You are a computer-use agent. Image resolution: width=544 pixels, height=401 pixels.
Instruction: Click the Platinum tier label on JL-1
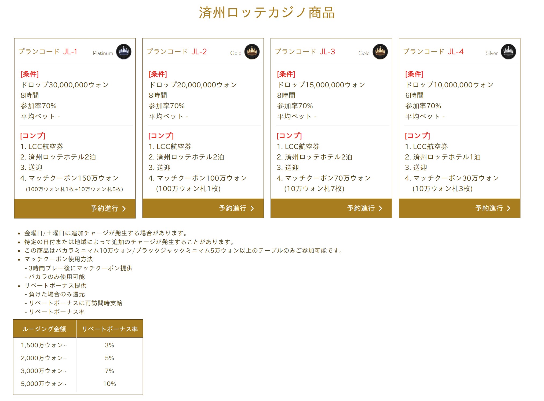pos(103,53)
